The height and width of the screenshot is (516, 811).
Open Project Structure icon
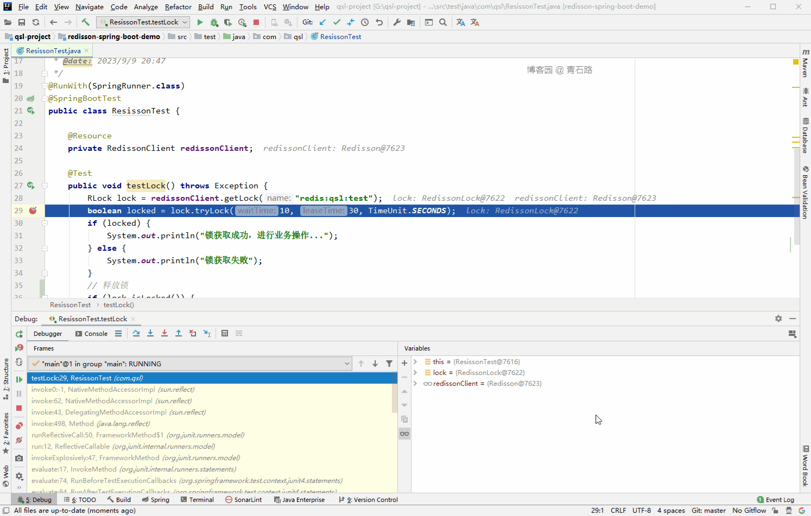pos(411,22)
